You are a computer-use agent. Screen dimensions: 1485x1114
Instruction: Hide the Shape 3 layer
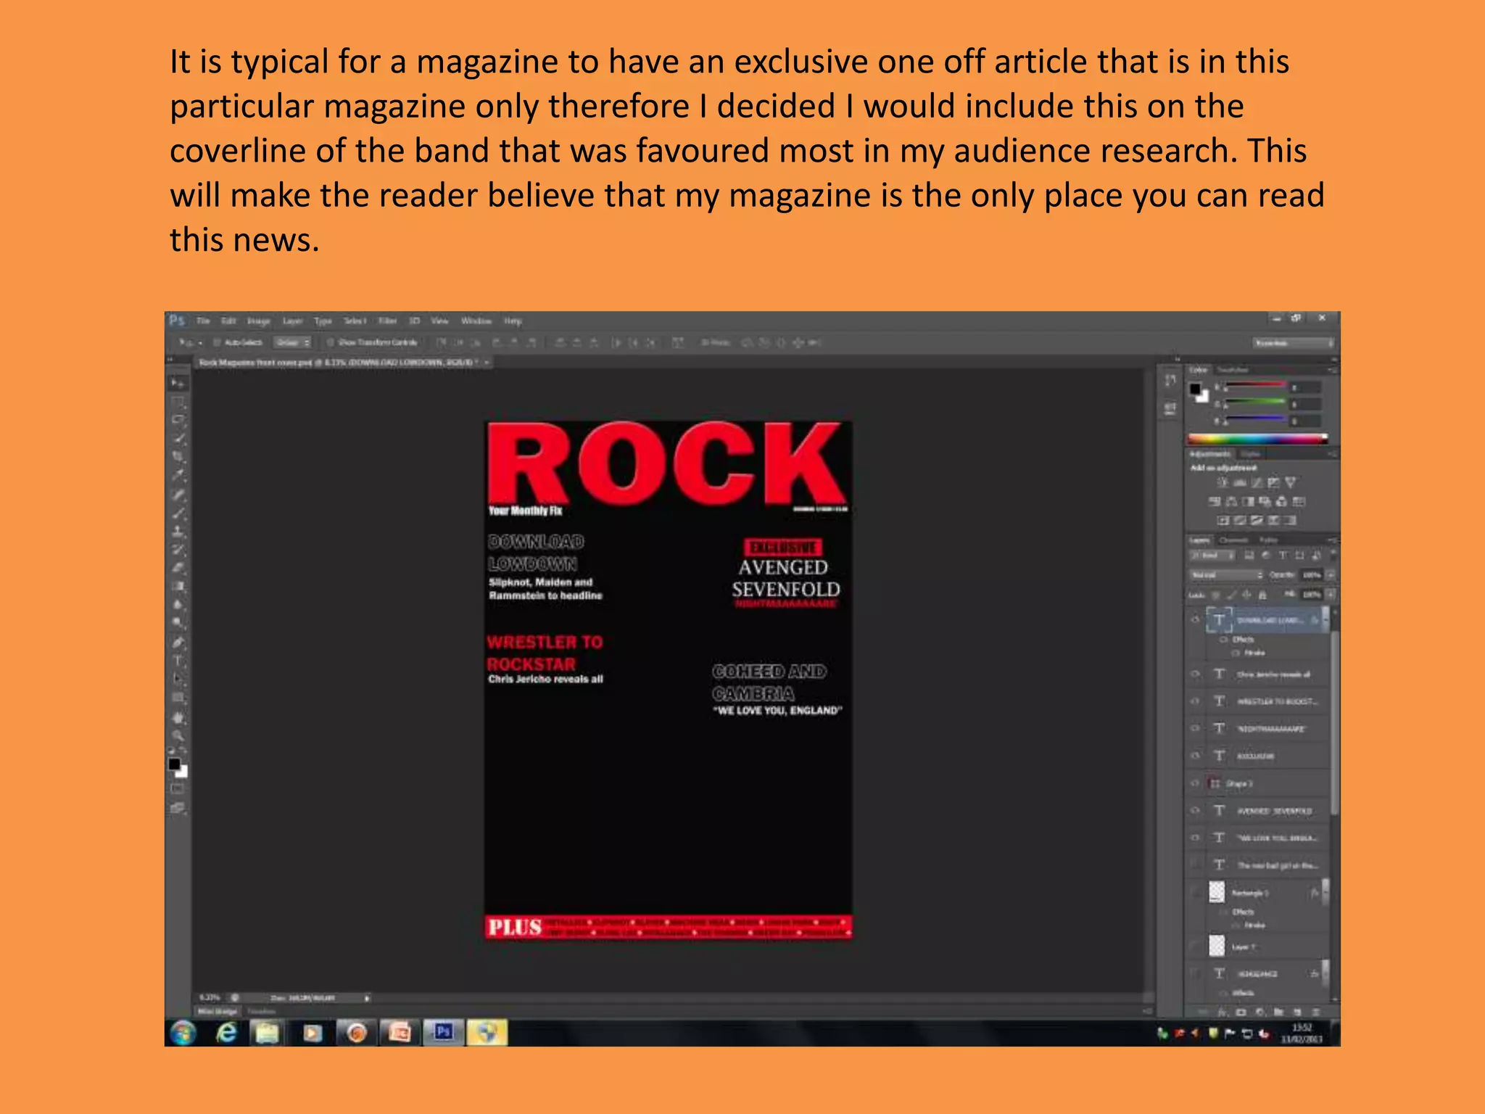(x=1196, y=783)
